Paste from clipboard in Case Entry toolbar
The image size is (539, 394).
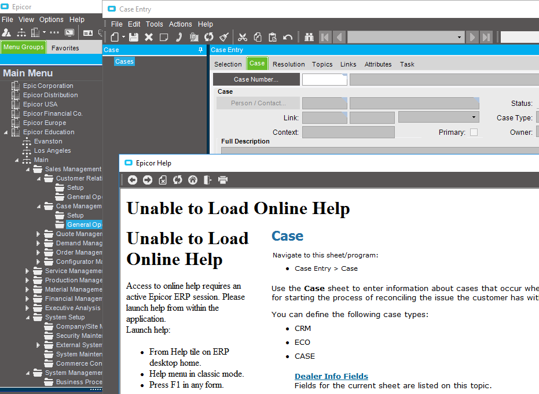click(273, 37)
